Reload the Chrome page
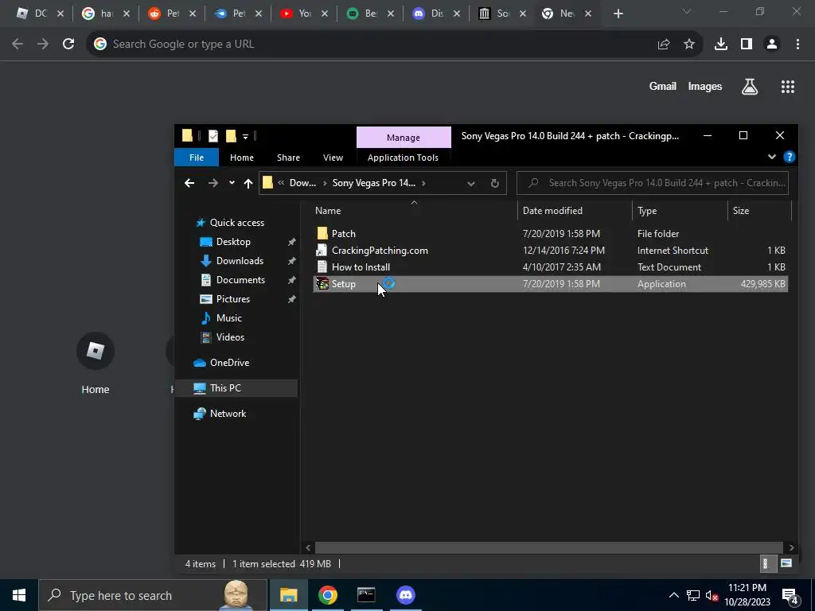Image resolution: width=815 pixels, height=611 pixels. tap(68, 45)
